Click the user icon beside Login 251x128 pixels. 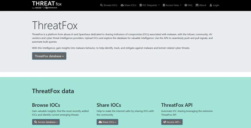pyautogui.click(x=211, y=5)
